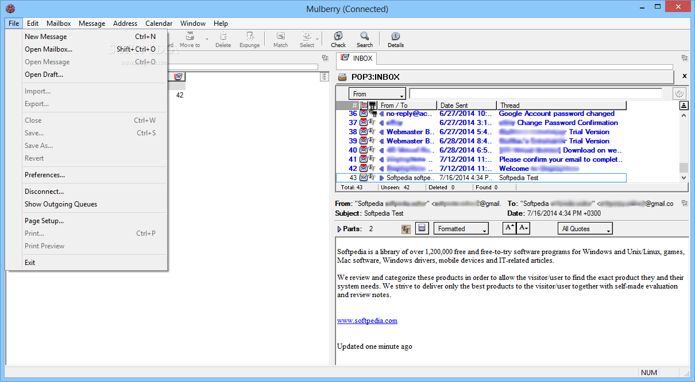Expand the Parts disclosure triangle
The image size is (695, 382).
click(x=339, y=229)
